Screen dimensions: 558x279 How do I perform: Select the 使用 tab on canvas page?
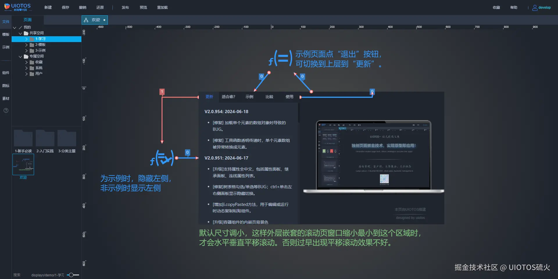(x=289, y=97)
